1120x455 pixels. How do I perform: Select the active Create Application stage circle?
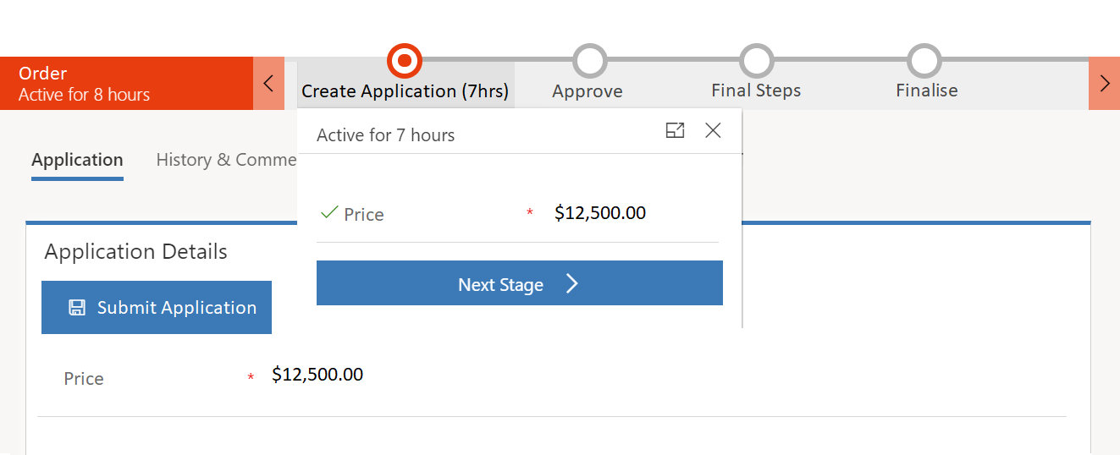tap(405, 61)
